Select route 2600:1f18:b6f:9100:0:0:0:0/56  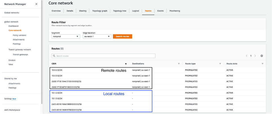click(x=157, y=87)
